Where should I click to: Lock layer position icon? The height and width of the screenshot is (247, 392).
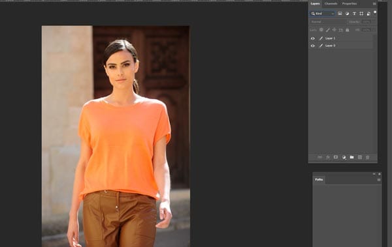334,30
